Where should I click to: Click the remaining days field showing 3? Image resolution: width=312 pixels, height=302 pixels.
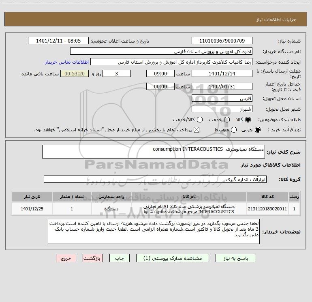pos(117,73)
